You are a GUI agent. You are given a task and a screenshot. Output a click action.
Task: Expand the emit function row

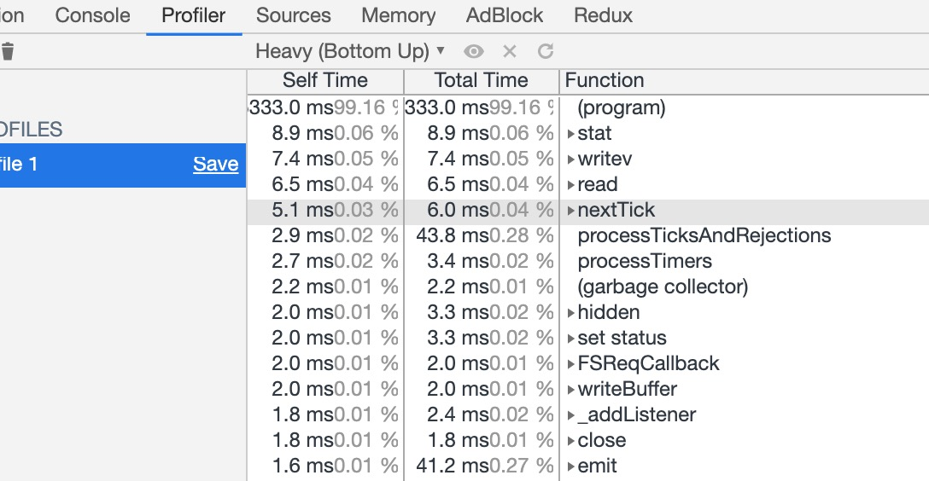[x=571, y=467]
